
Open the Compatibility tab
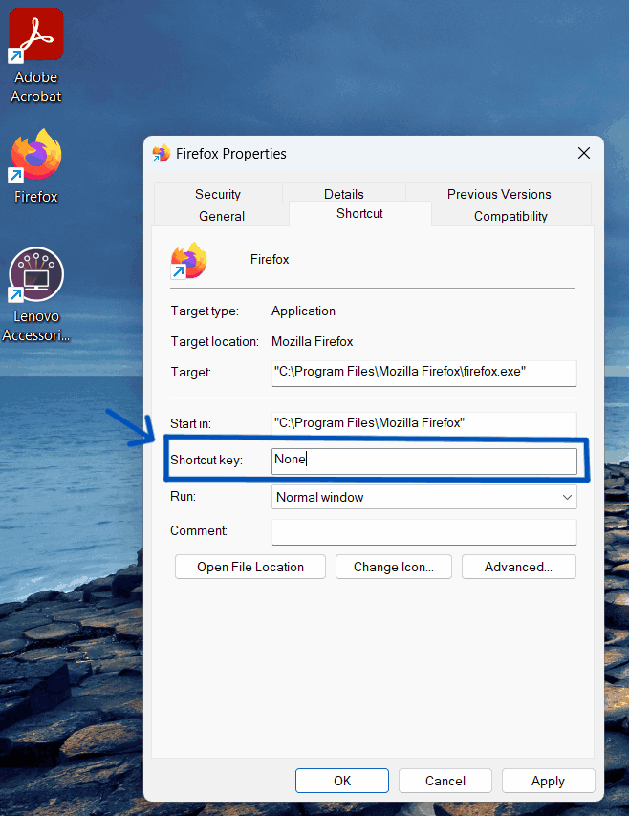click(510, 215)
